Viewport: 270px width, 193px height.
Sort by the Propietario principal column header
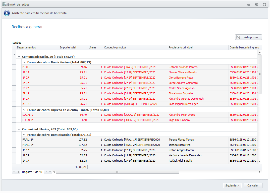[x=198, y=47]
